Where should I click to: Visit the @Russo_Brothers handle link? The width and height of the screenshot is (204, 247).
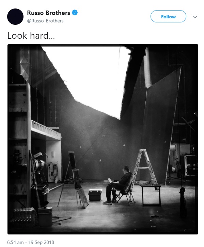point(45,21)
